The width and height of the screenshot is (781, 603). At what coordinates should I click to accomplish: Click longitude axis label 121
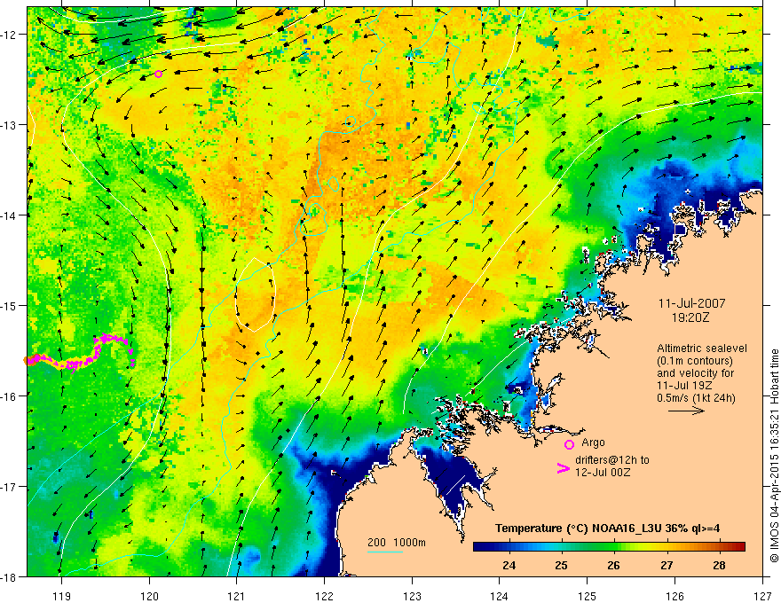[x=237, y=596]
